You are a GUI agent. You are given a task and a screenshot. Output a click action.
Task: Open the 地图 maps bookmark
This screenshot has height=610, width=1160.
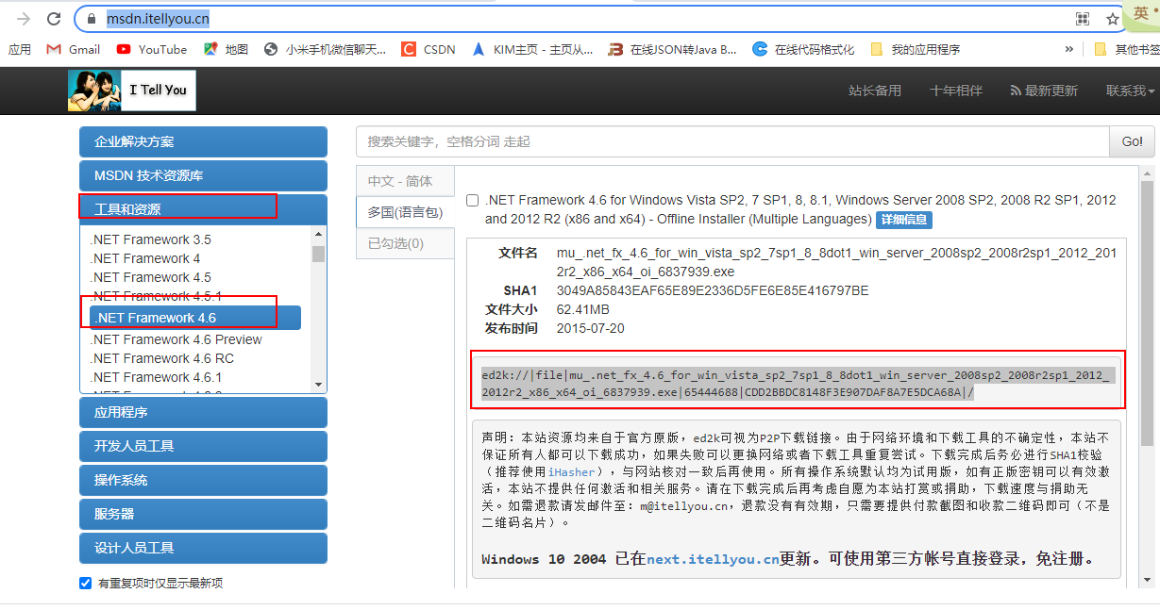tap(226, 49)
